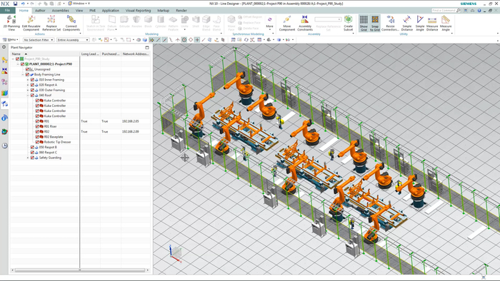Collapse the Body Framing Line node
The height and width of the screenshot is (281, 500).
pos(23,74)
